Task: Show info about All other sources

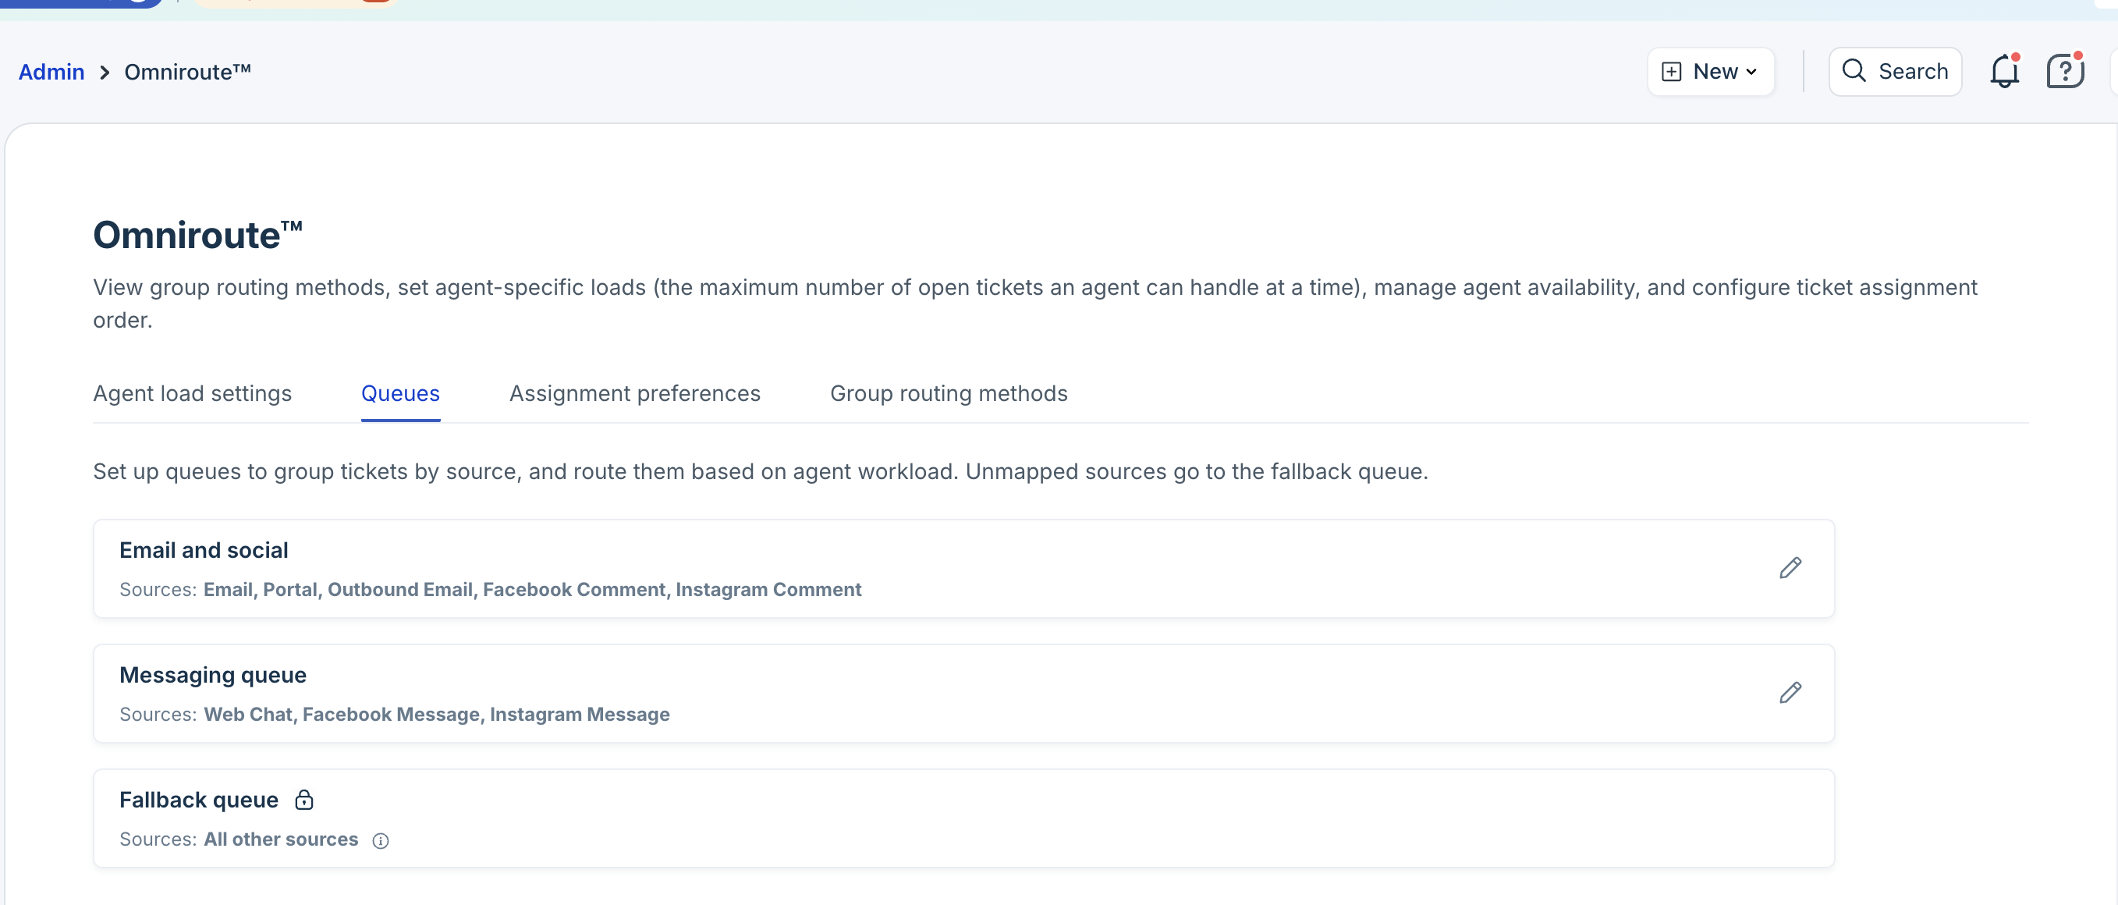Action: pos(380,840)
